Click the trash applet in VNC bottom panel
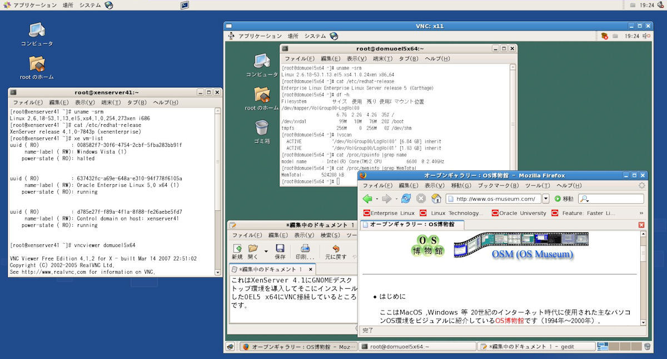 click(x=647, y=347)
